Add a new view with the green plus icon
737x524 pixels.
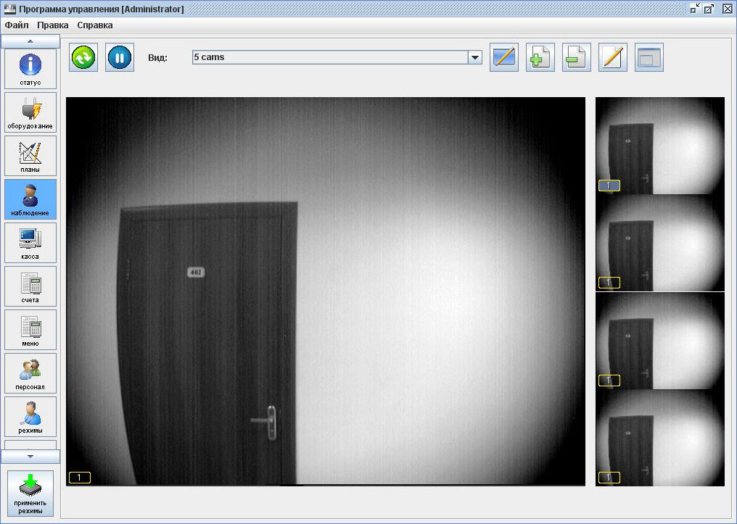(x=540, y=57)
